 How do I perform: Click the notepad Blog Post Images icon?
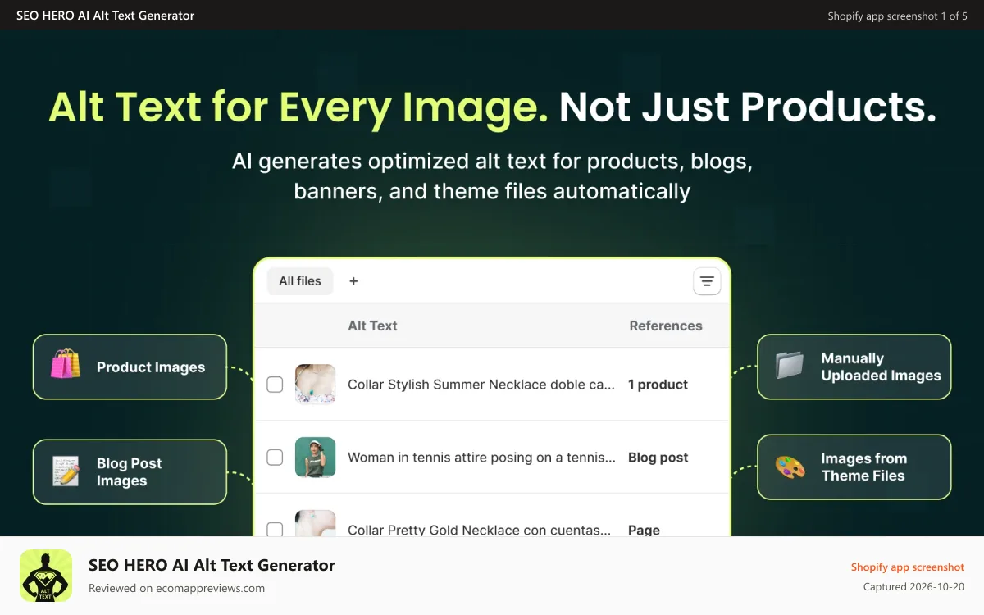point(66,471)
